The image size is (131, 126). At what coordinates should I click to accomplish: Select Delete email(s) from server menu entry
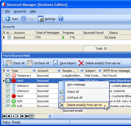[84, 105]
